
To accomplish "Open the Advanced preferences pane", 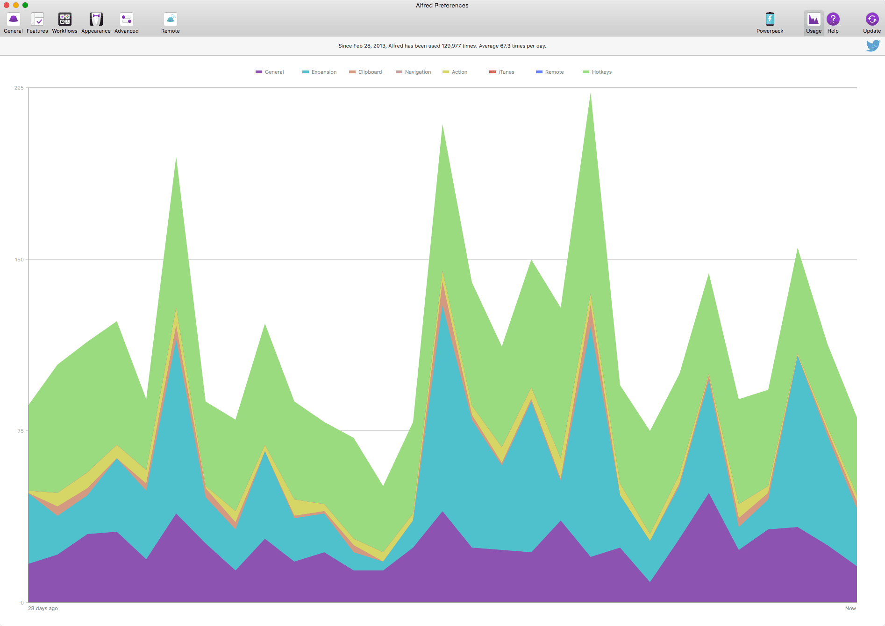I will [x=127, y=22].
